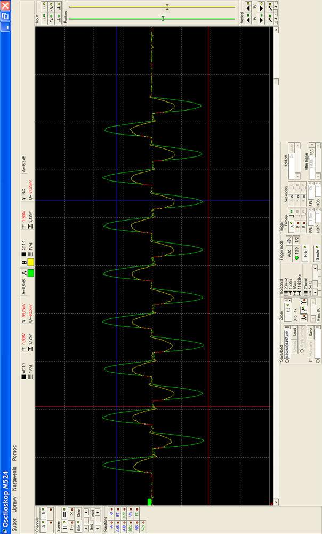The height and width of the screenshot is (534, 322).
Task: Click the file path field showing 01497.esb
Action: pos(287,344)
